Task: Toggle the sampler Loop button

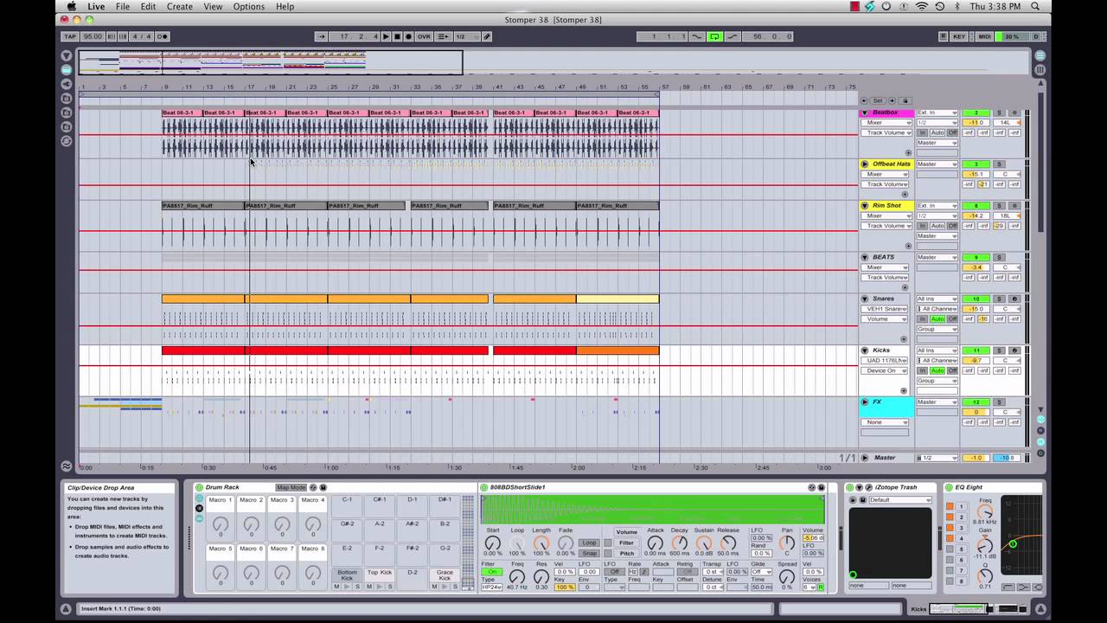Action: pyautogui.click(x=589, y=543)
